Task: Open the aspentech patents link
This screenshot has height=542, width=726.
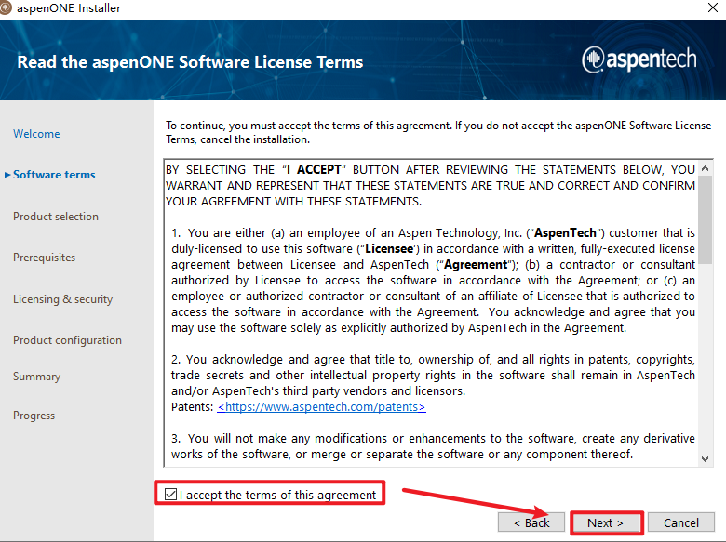Action: (321, 407)
